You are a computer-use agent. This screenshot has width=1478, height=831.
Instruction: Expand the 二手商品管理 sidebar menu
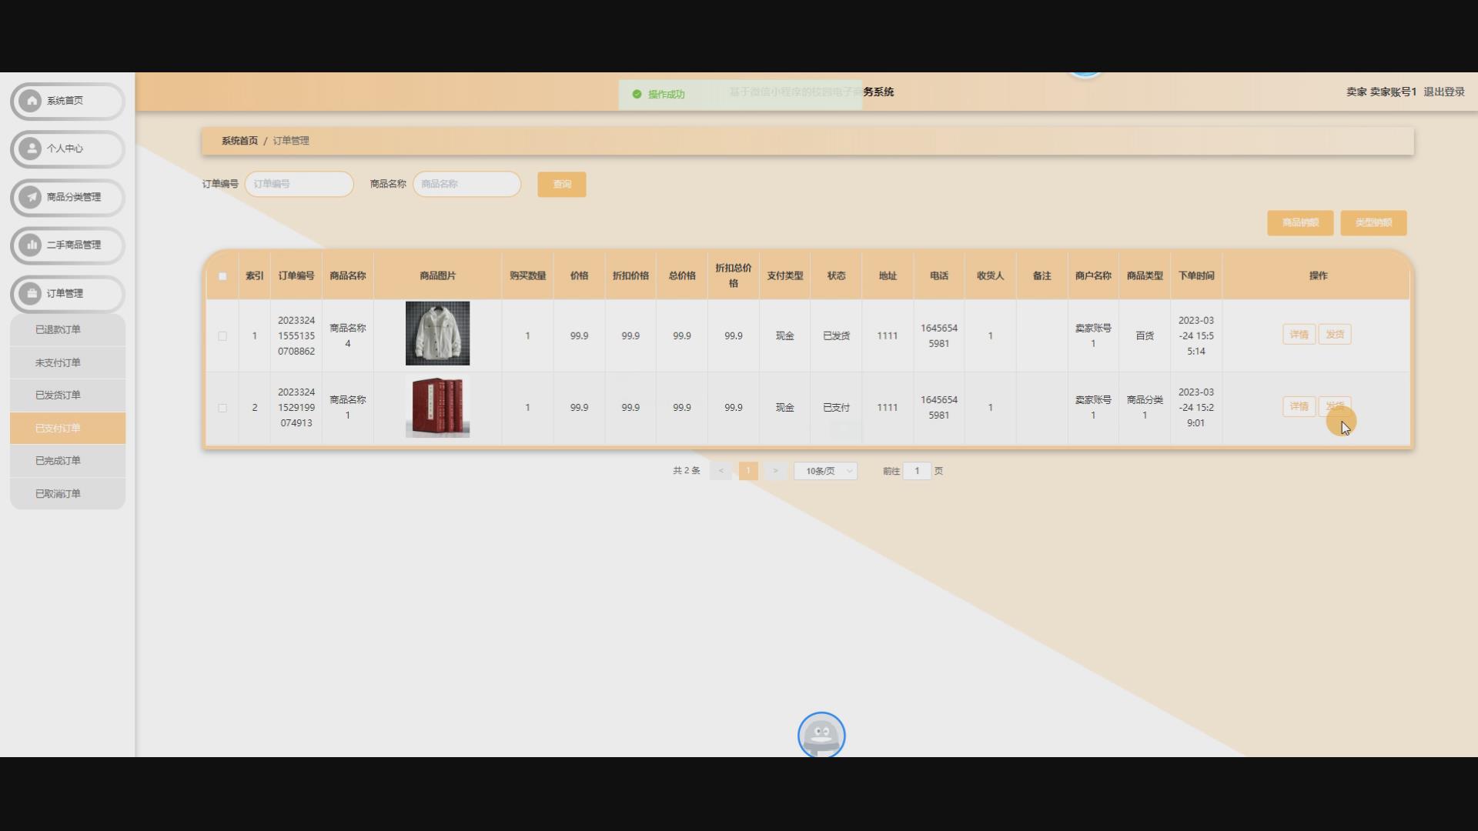(73, 245)
